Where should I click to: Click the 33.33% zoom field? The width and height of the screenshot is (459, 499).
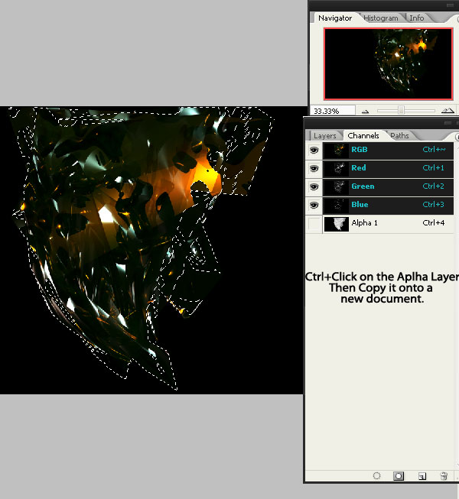tap(333, 111)
